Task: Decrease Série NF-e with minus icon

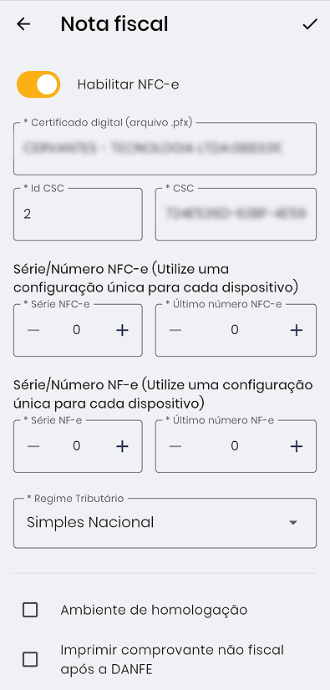Action: click(x=33, y=446)
